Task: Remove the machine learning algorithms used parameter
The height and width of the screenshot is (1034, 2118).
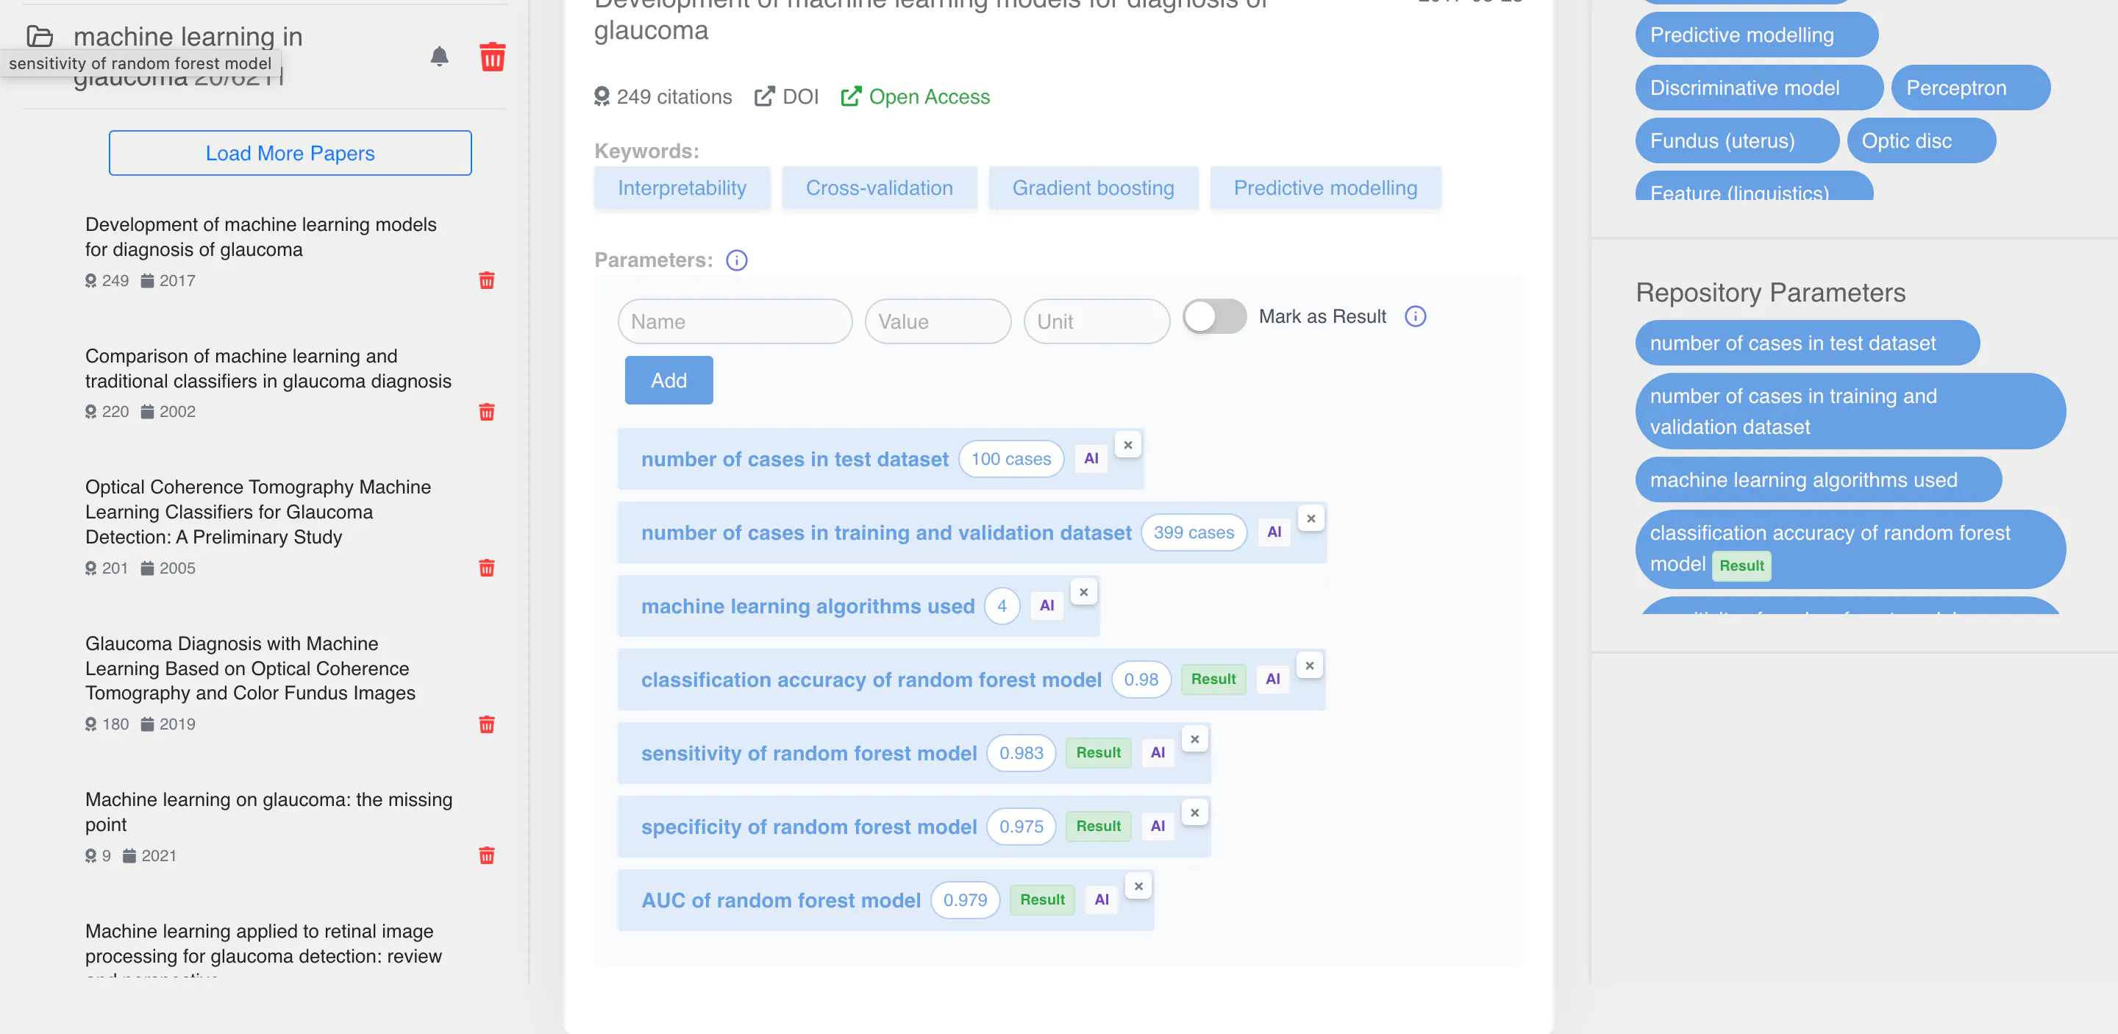Action: pos(1084,592)
